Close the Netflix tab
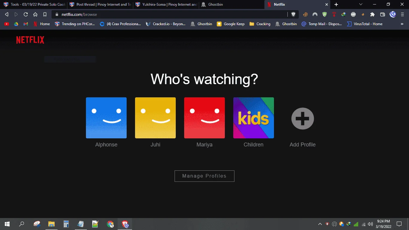This screenshot has height=230, width=409. pos(326,4)
